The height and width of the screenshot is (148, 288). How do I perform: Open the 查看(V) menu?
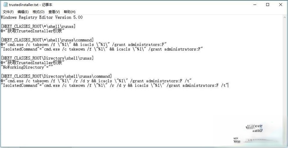click(x=54, y=12)
